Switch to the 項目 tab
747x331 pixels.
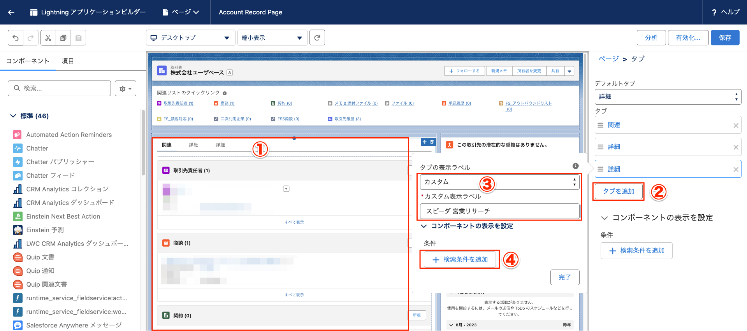[x=68, y=61]
